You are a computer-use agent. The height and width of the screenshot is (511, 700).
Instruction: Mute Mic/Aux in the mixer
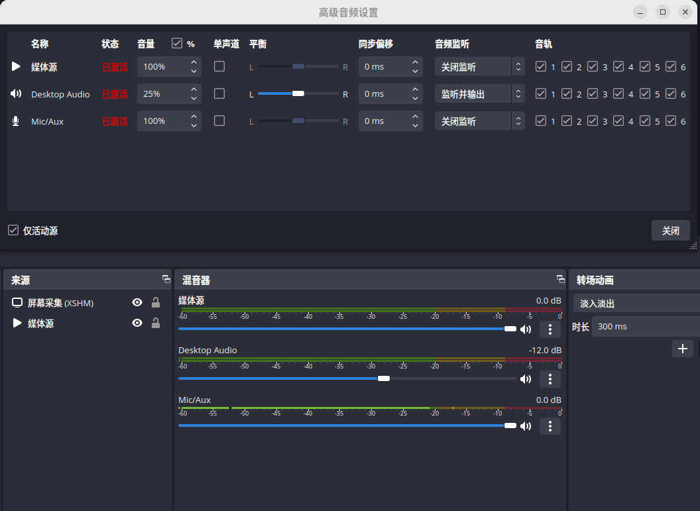point(526,426)
